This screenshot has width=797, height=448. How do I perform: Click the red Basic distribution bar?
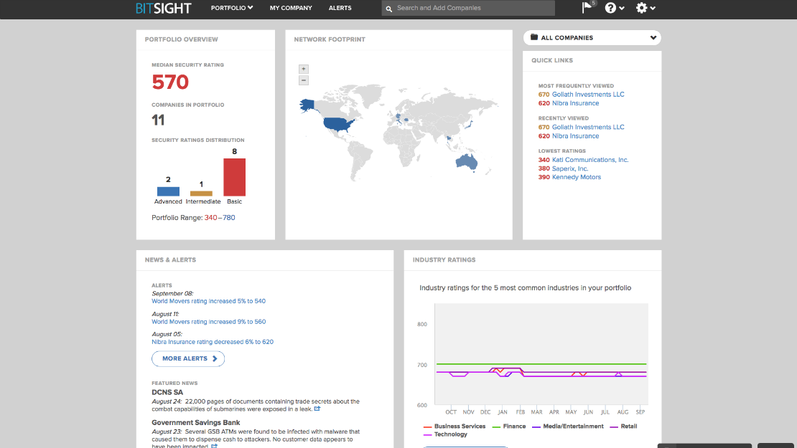[234, 177]
